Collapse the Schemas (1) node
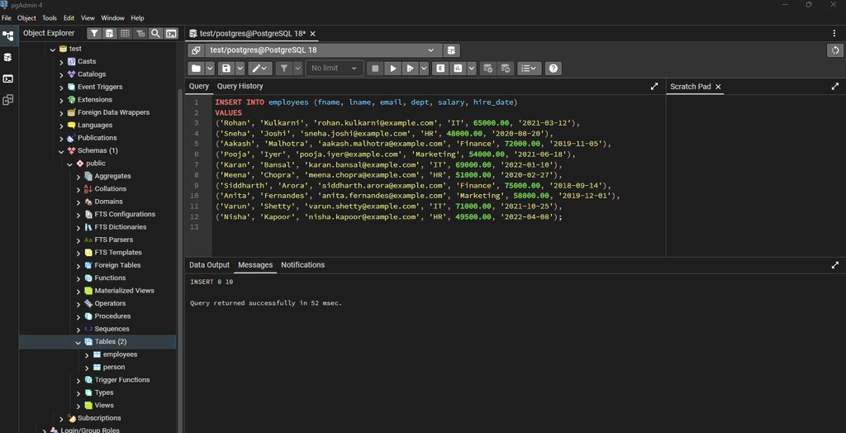846x433 pixels. (61, 150)
